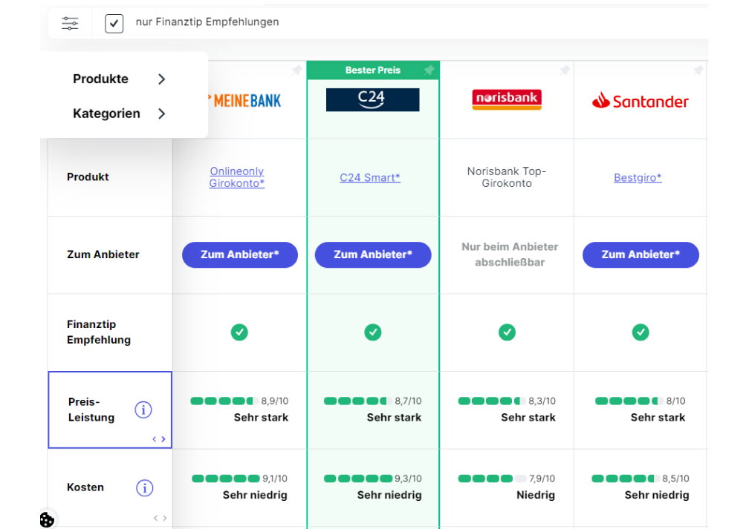
Task: Click right arrow in Preis-Leistung cell
Action: tap(163, 438)
